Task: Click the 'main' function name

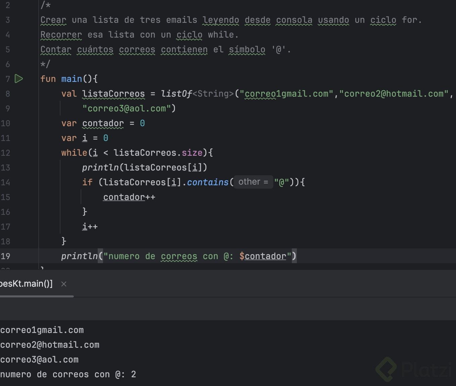Action: pos(72,79)
